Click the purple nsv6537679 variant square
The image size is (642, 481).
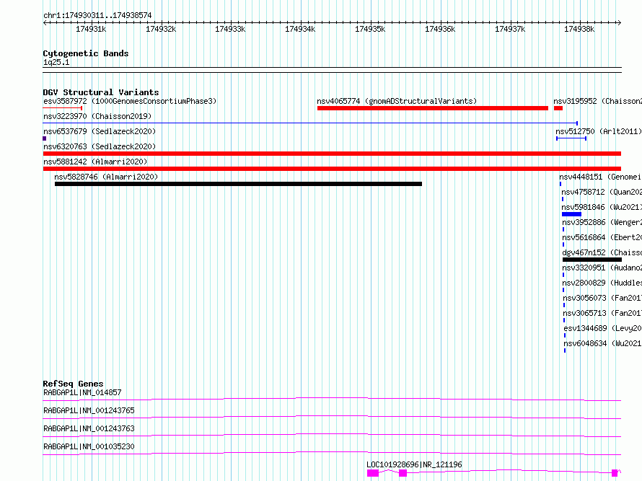(45, 138)
